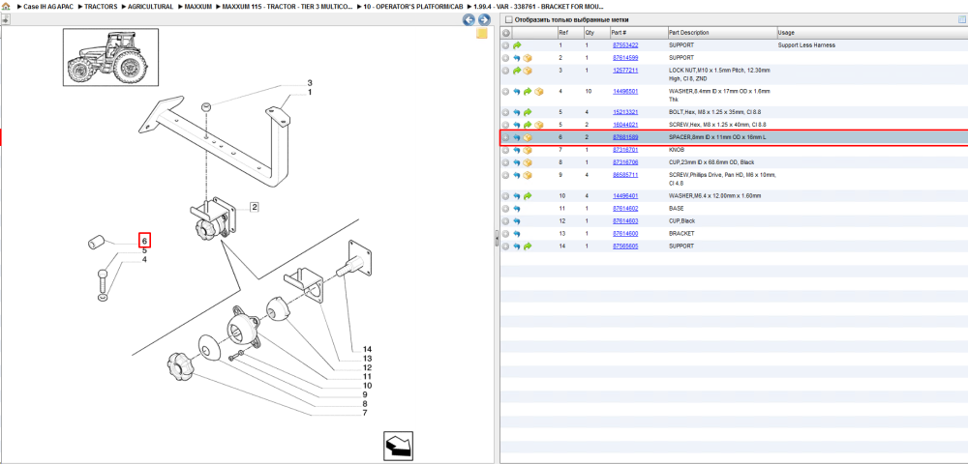Click the blue arrow icon in CUP 87316706 row
968x464 pixels.
pyautogui.click(x=517, y=162)
